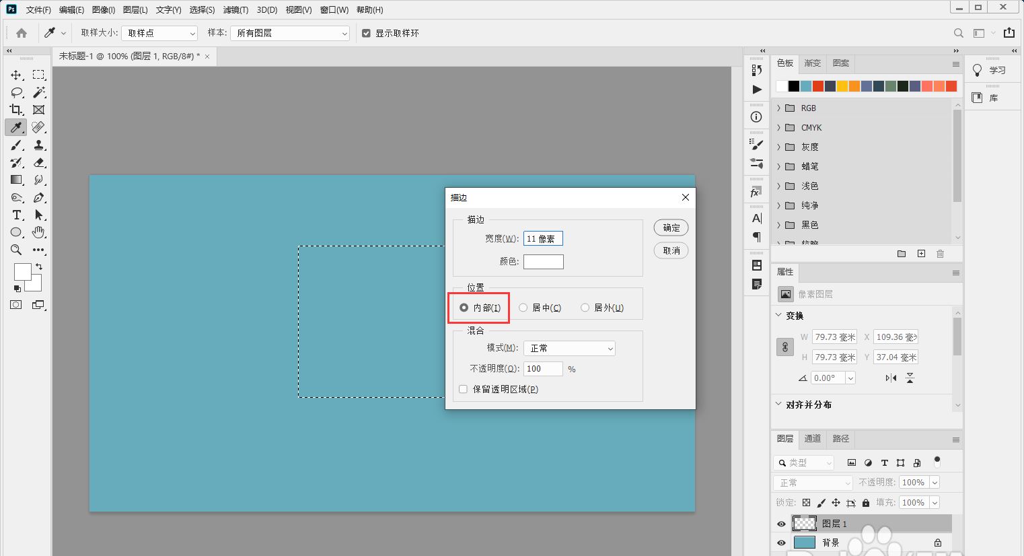Open the Info panel icon
1024x556 pixels.
click(757, 117)
